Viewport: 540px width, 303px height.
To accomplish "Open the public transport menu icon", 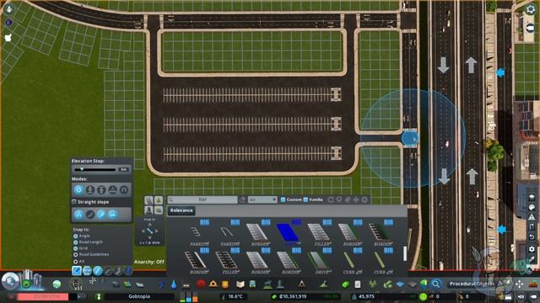I will coord(252,284).
